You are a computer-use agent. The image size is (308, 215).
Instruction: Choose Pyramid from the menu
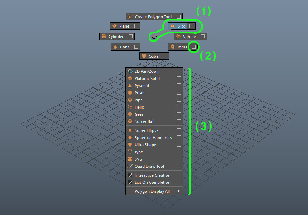[x=154, y=86]
